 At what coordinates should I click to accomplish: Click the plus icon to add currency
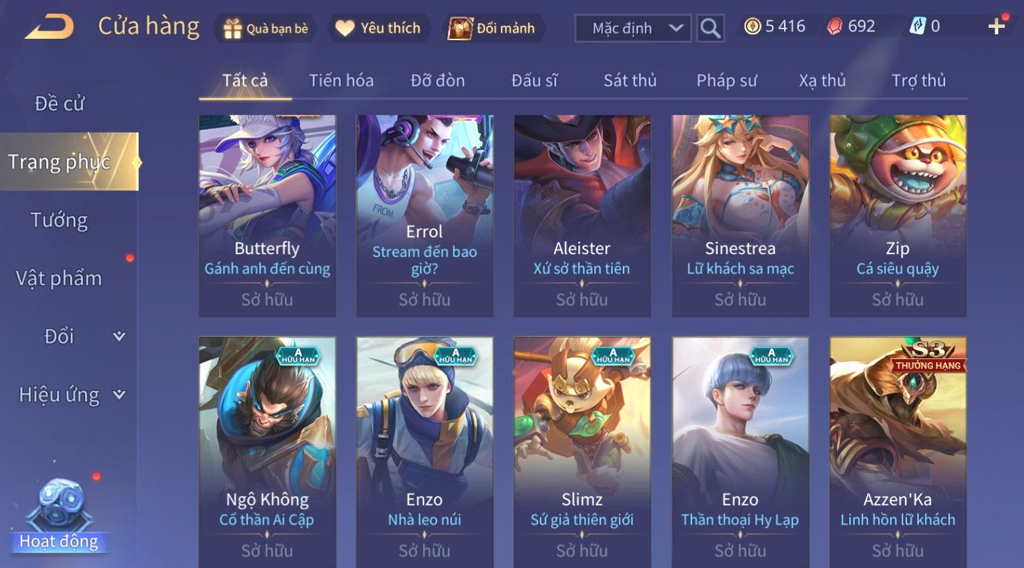[x=996, y=26]
